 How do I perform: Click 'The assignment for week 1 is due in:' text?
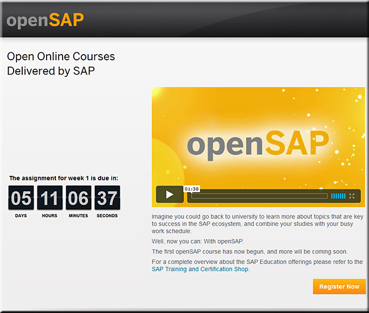click(64, 178)
